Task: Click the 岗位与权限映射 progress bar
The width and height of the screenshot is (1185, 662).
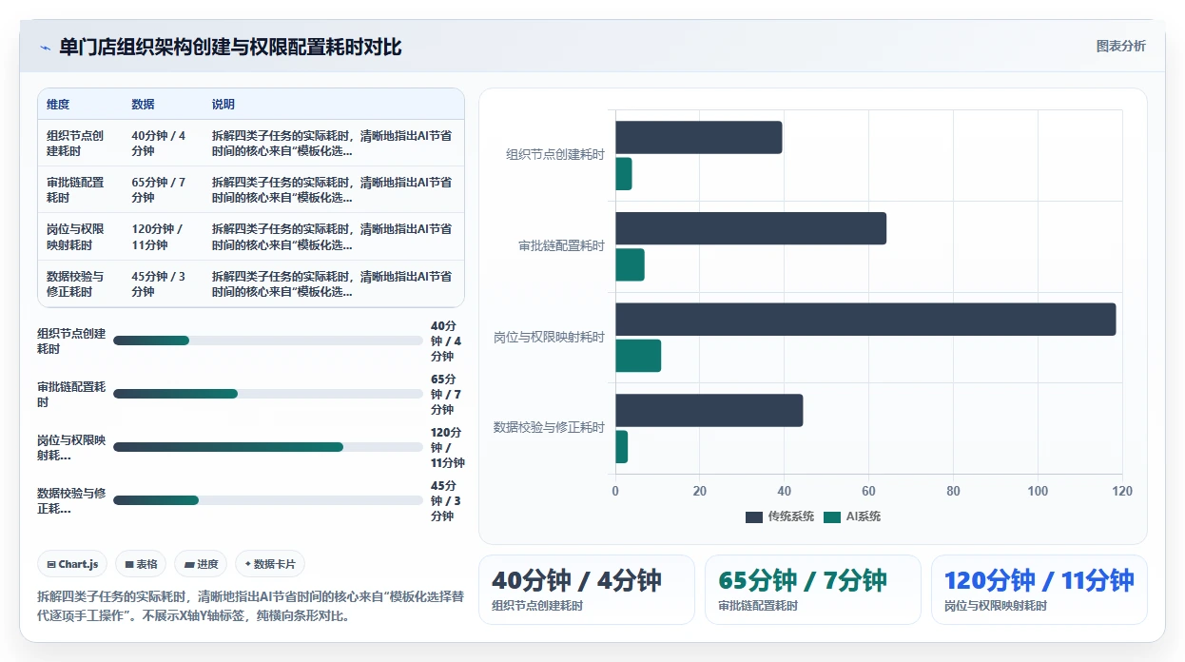Action: pyautogui.click(x=268, y=447)
